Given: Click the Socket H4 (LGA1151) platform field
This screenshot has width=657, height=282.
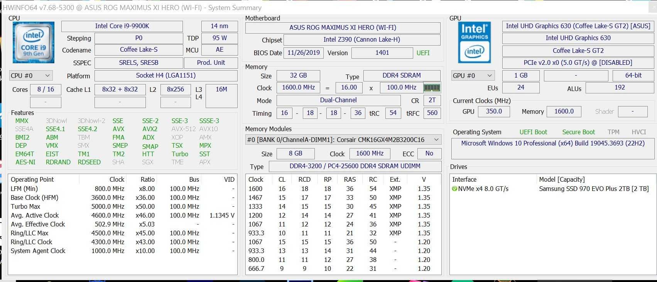Looking at the screenshot, I should 166,76.
